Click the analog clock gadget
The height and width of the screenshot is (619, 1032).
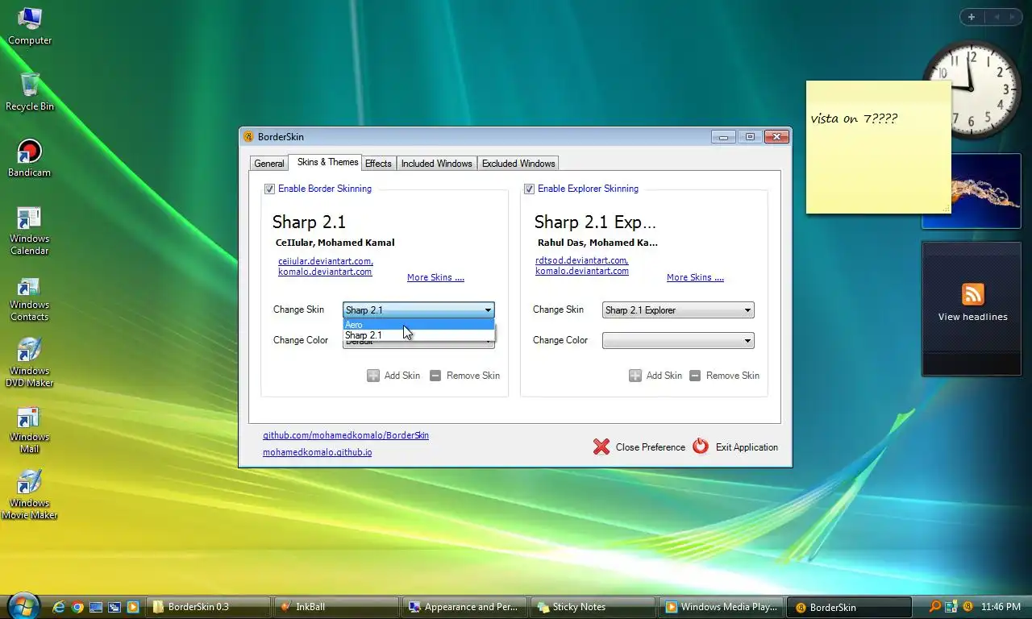[971, 90]
